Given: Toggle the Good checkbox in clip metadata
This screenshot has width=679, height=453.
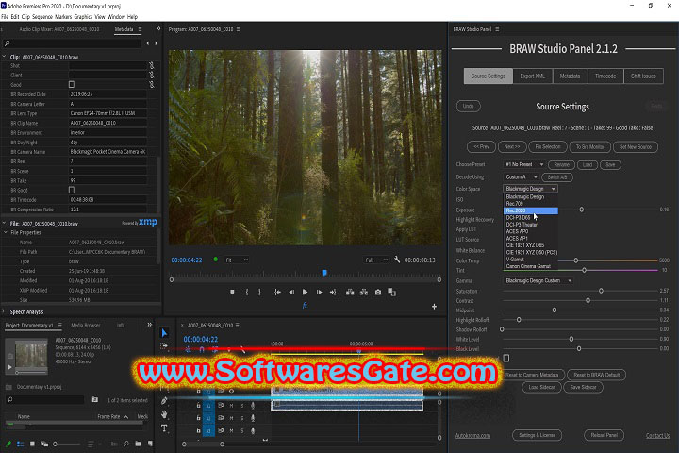Looking at the screenshot, I should tap(72, 85).
